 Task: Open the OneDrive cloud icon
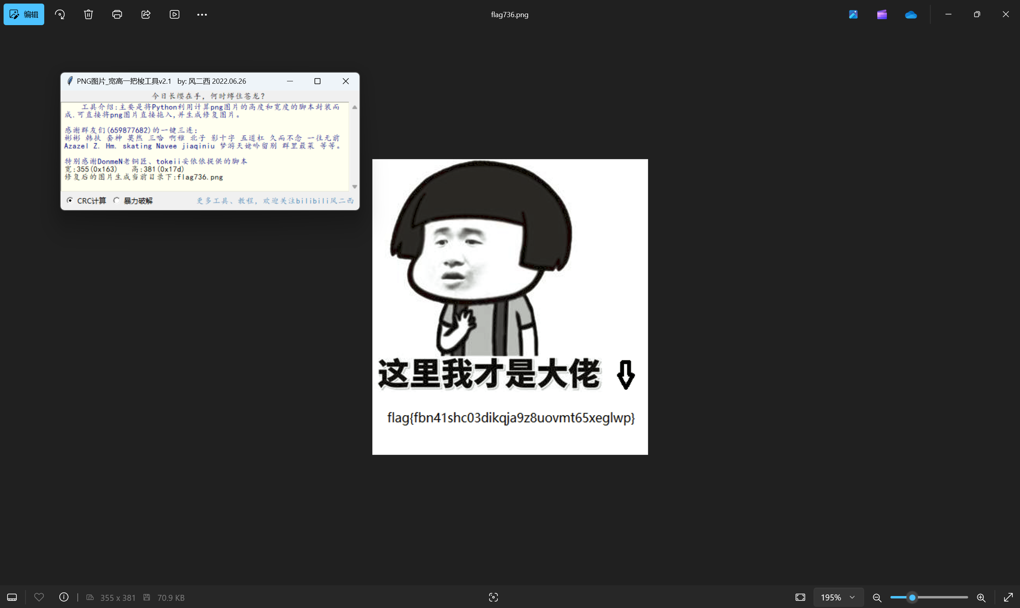911,15
